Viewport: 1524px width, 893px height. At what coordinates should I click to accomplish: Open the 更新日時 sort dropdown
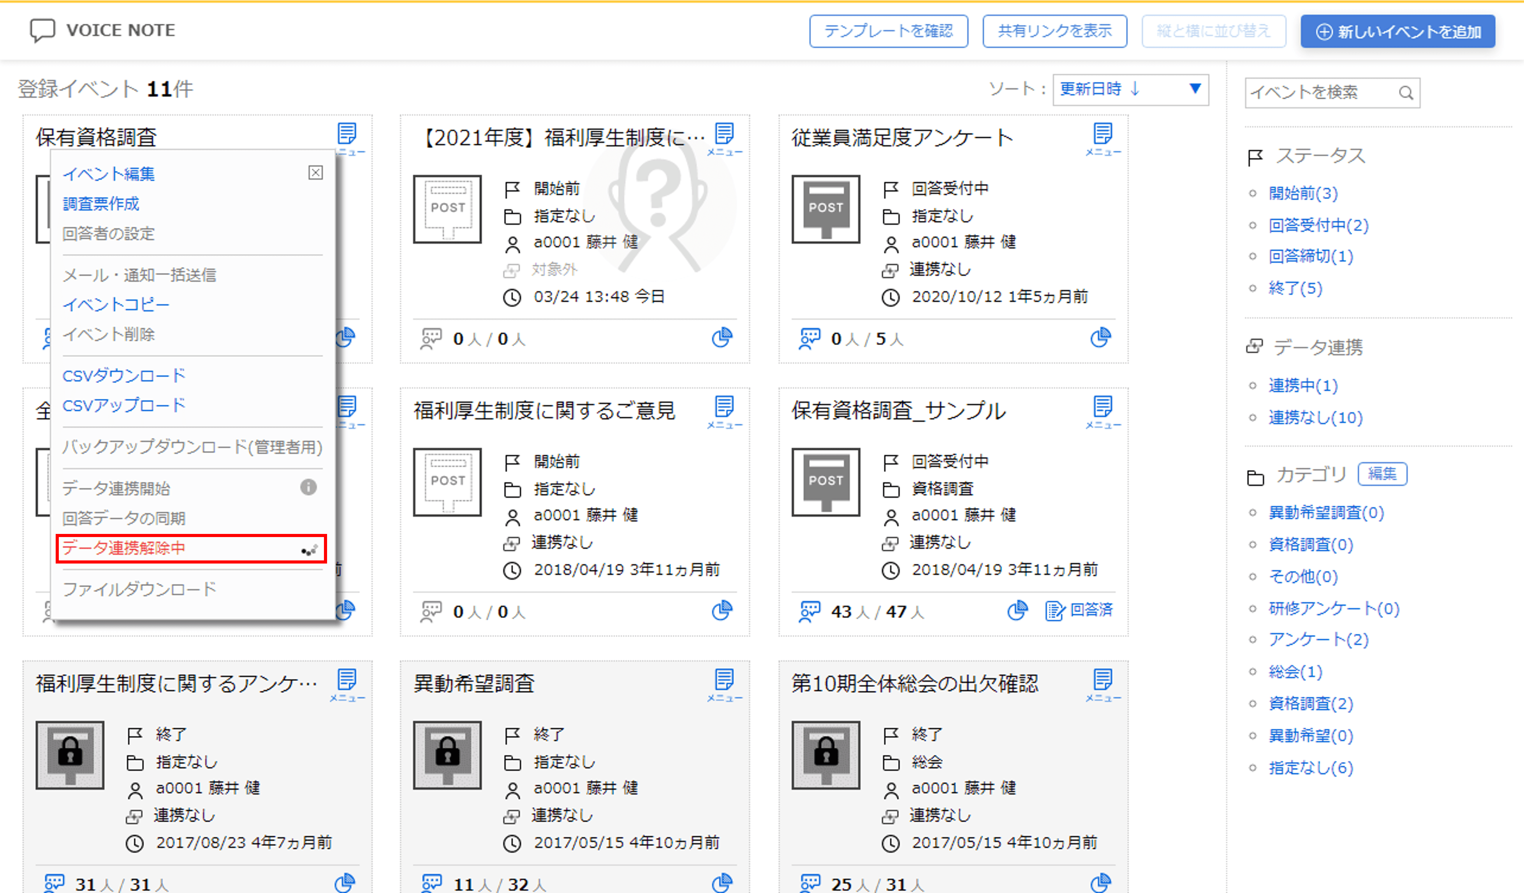click(1130, 90)
